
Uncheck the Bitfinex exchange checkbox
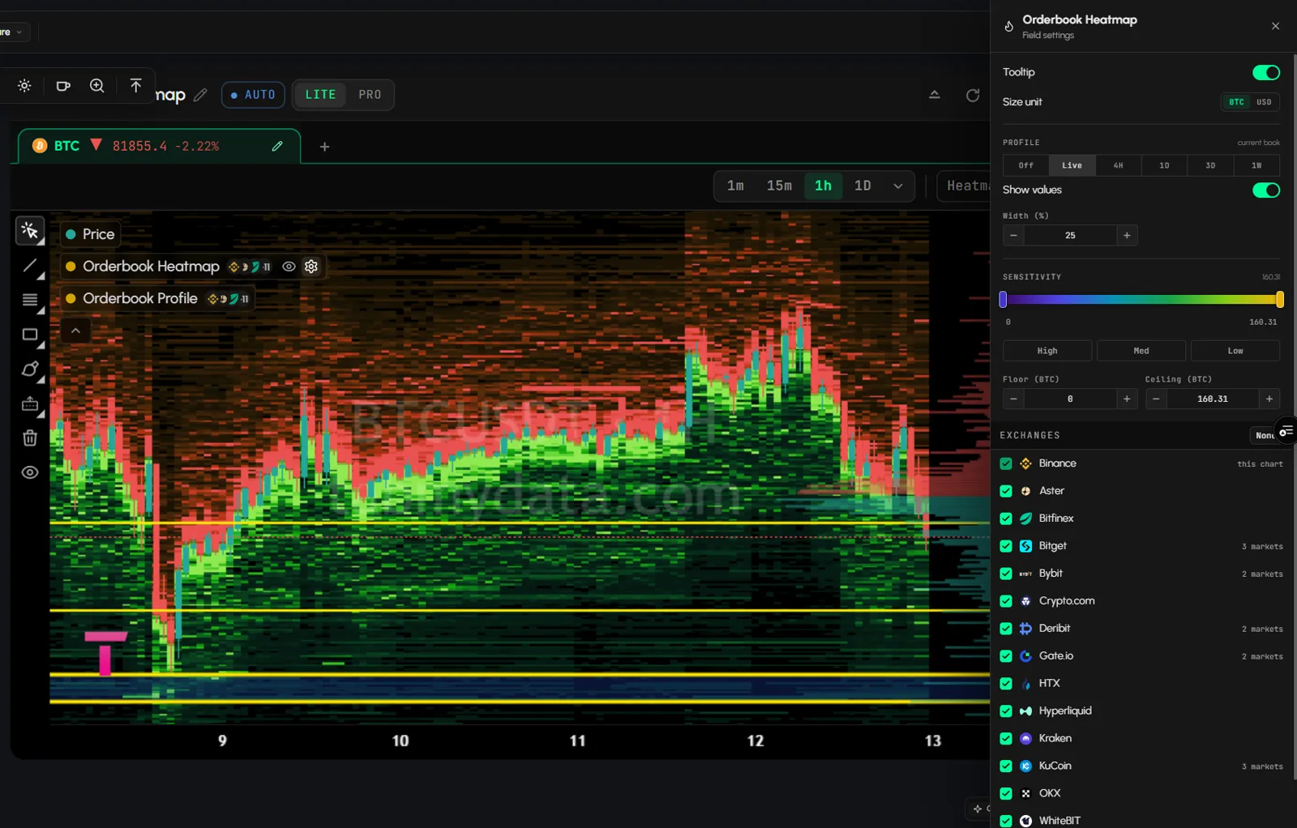(1006, 519)
